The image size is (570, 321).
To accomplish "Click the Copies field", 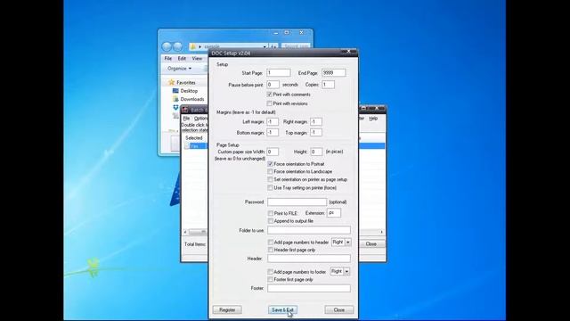I will coord(328,85).
